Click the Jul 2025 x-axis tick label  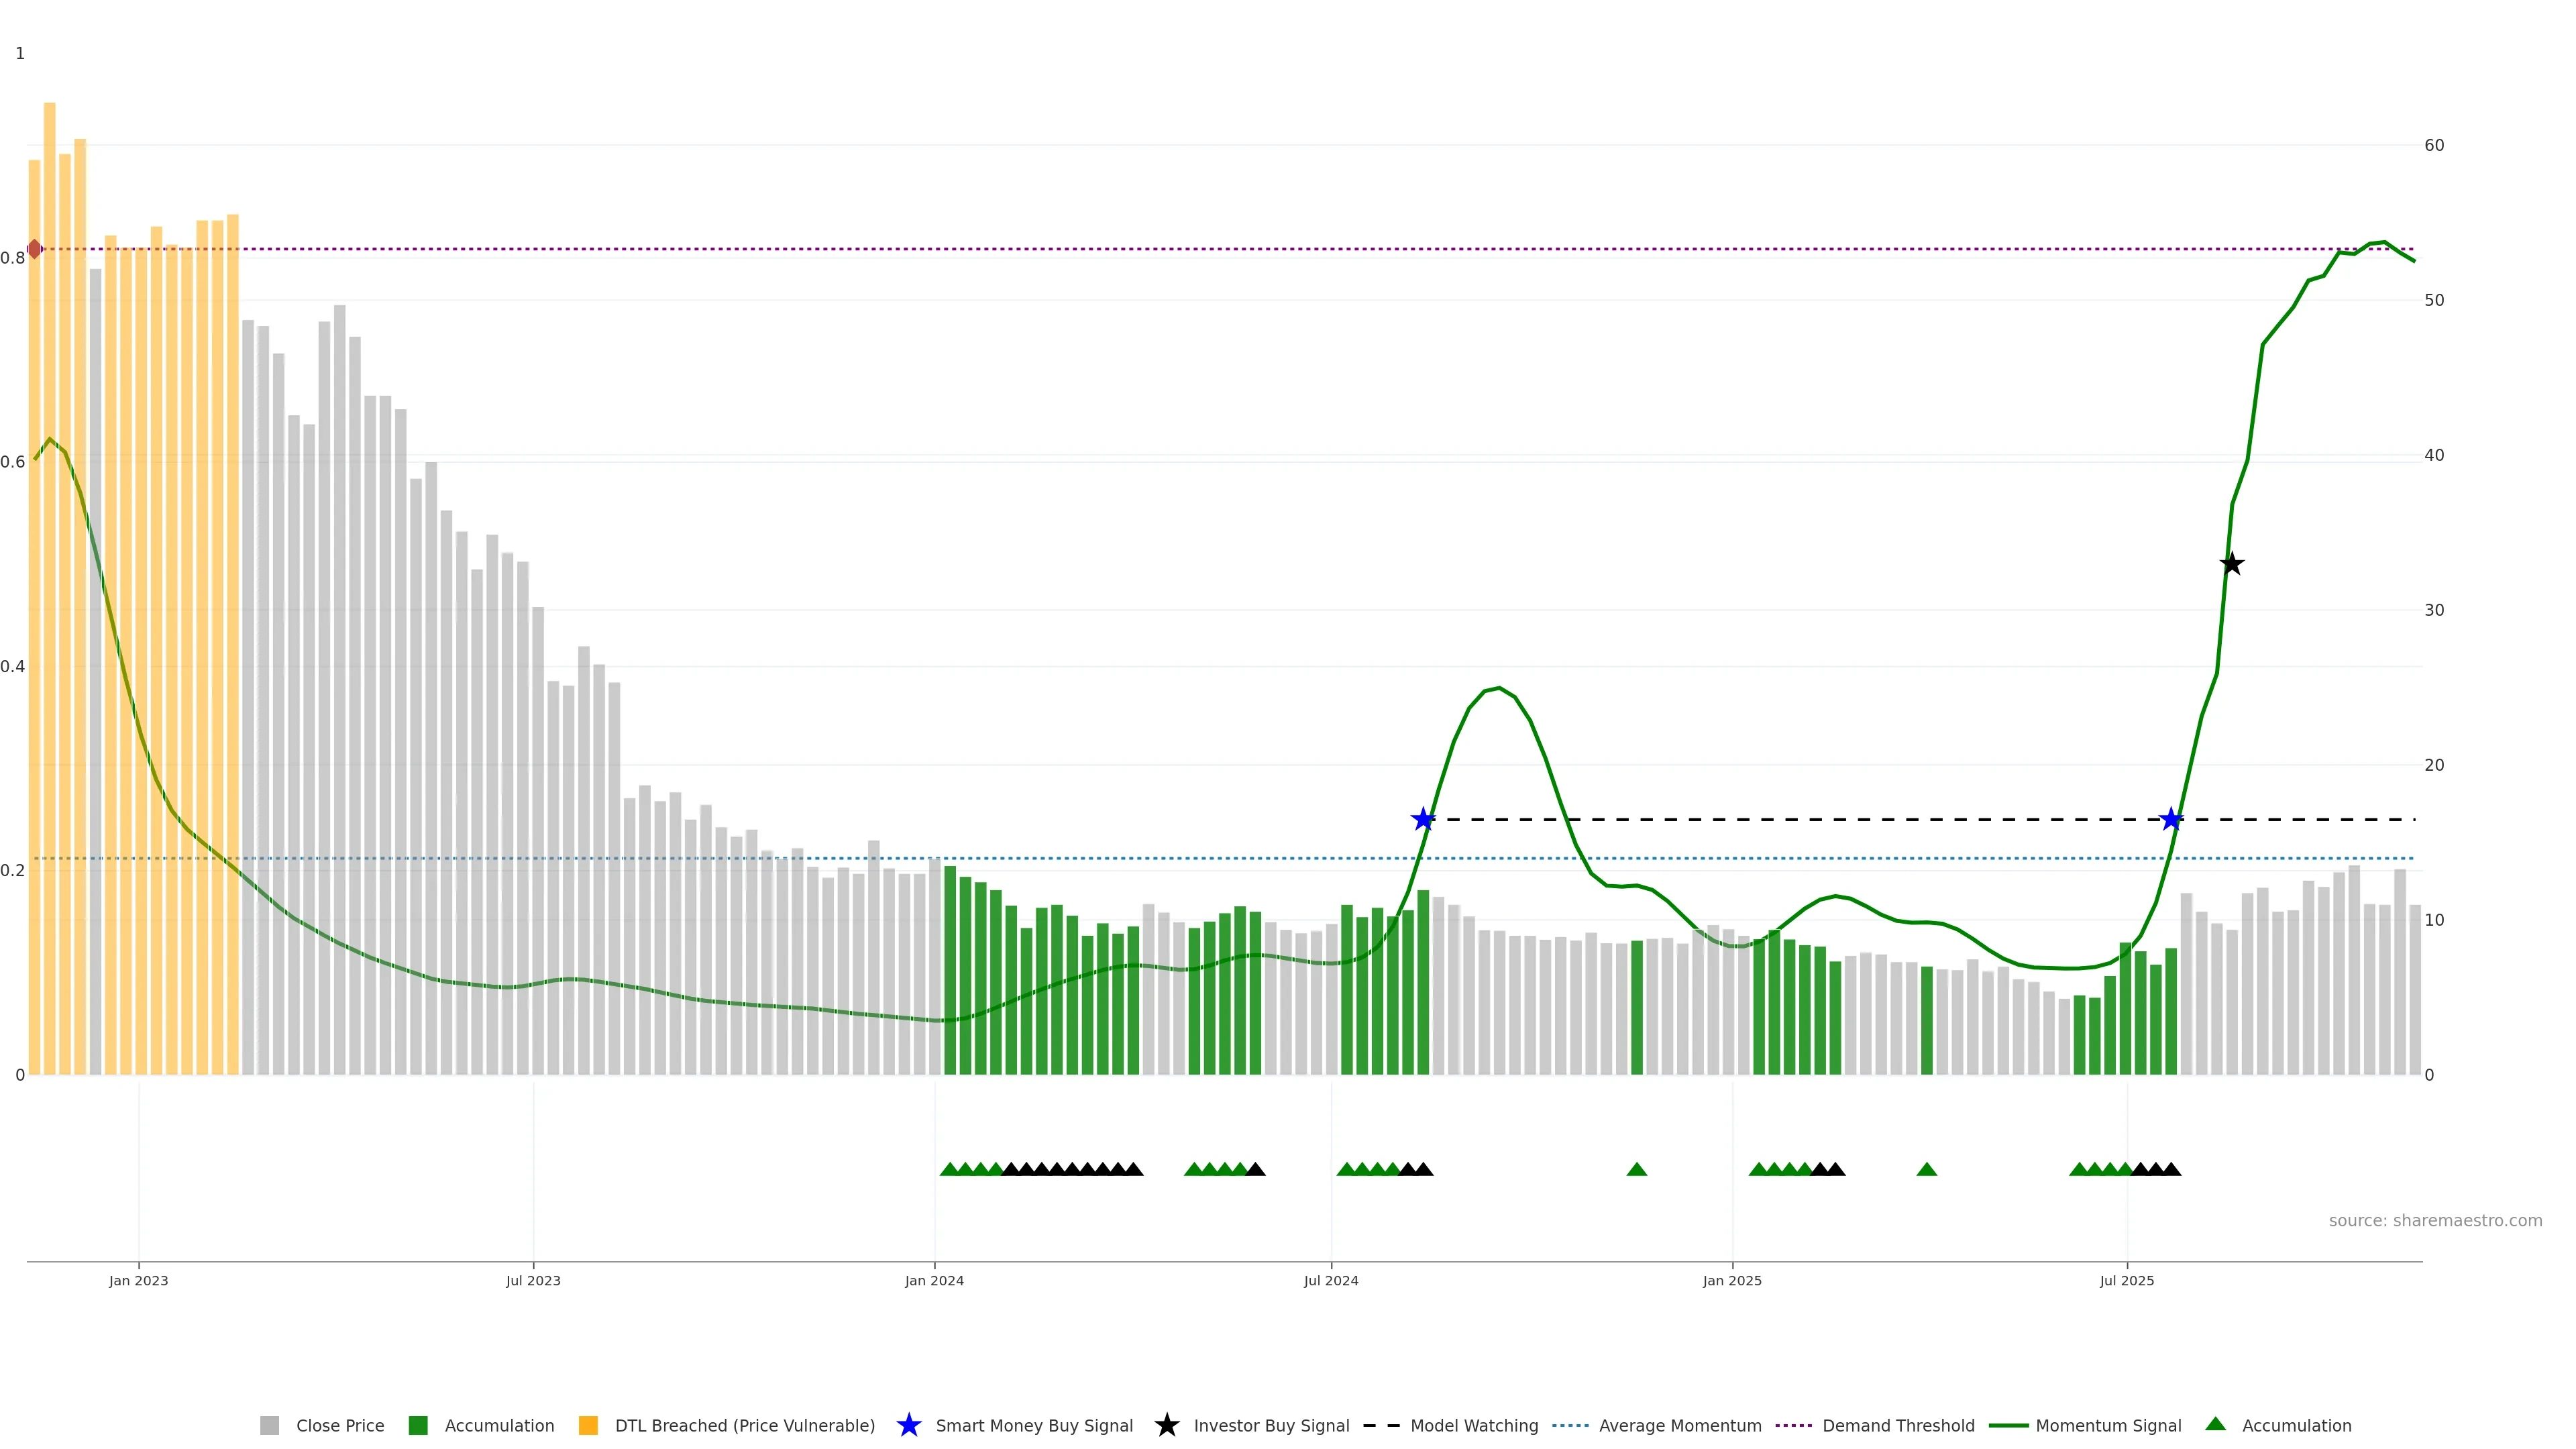coord(2127,1281)
